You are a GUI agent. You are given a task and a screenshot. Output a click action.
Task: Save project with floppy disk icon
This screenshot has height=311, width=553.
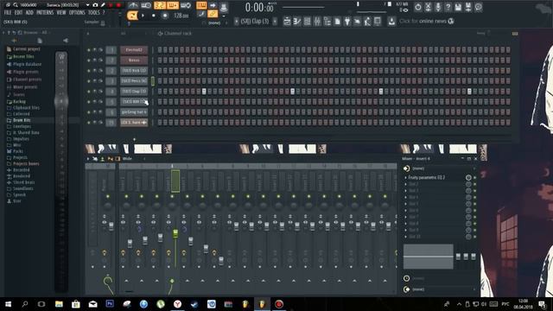458,7
